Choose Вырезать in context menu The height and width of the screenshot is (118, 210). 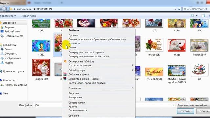tap(74, 93)
